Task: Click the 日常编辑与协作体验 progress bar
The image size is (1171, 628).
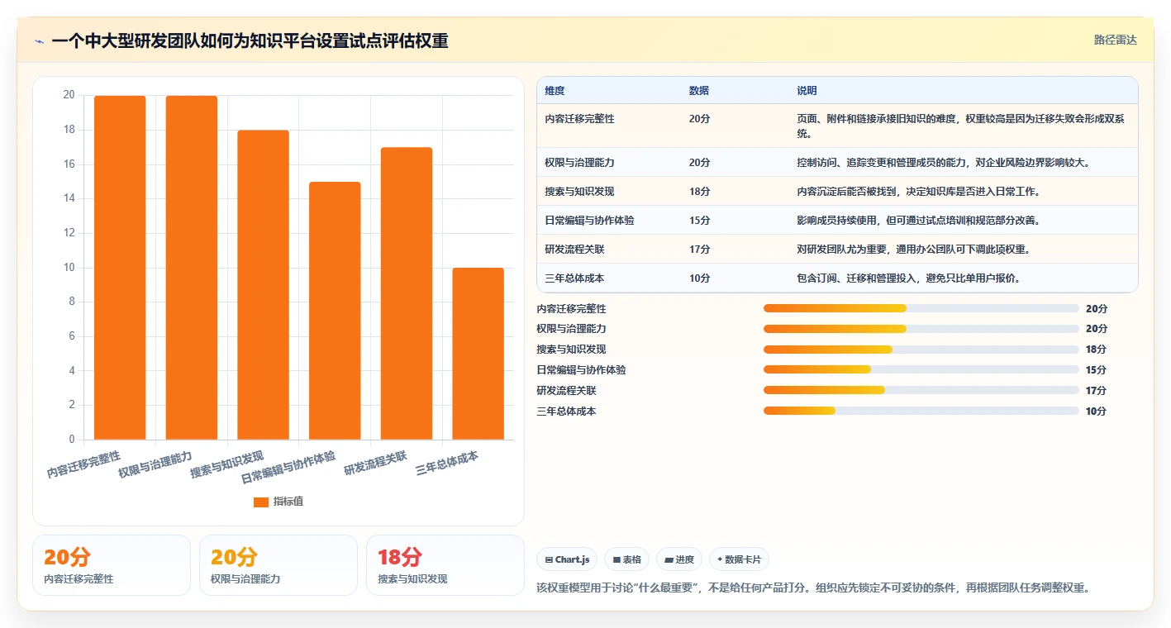Action: tap(921, 370)
